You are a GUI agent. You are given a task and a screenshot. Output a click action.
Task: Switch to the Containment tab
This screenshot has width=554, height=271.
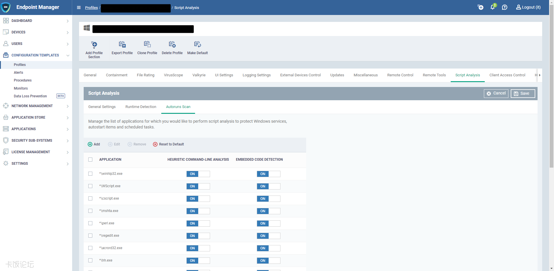tap(117, 75)
